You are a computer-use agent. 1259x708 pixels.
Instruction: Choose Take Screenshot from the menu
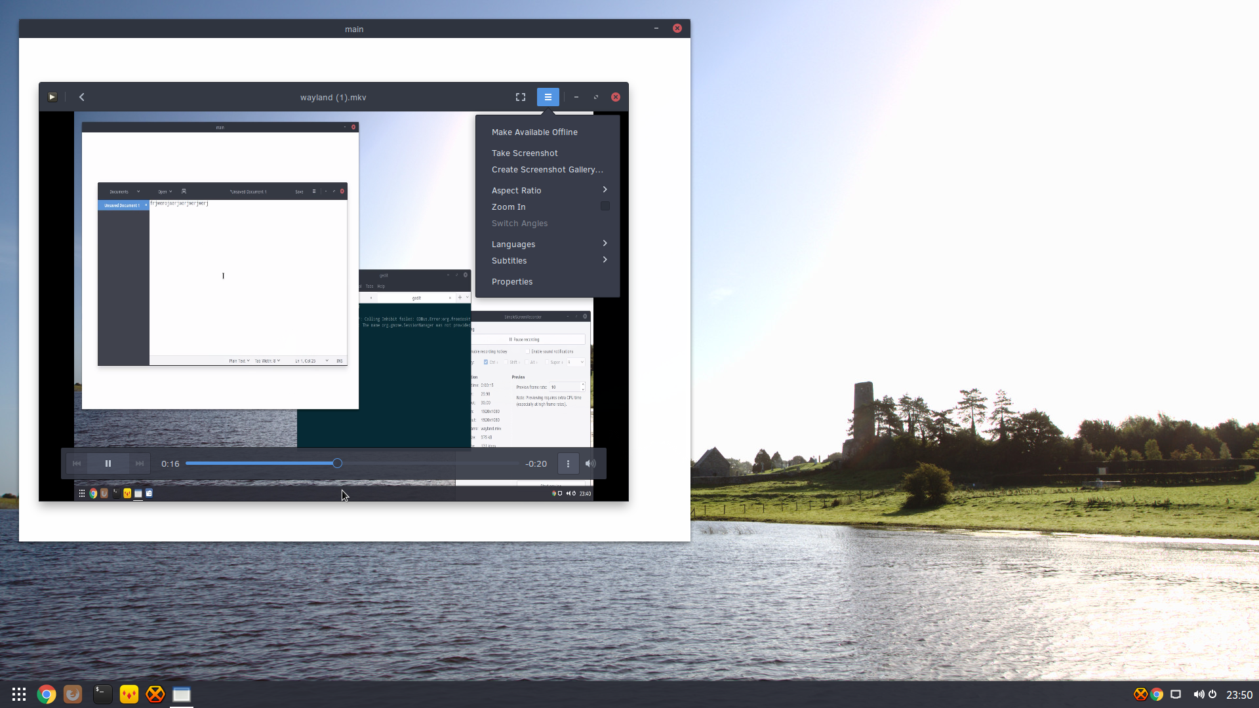pyautogui.click(x=548, y=153)
